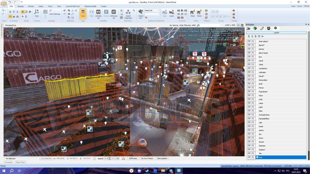Click the Fetch button in the Hold group
This screenshot has height=174, width=310.
[x=199, y=13]
